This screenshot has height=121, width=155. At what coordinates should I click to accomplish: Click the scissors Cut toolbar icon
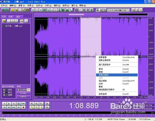tap(52, 10)
